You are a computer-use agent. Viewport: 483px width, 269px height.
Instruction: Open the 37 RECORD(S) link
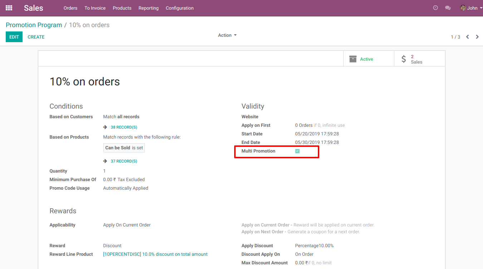click(124, 161)
